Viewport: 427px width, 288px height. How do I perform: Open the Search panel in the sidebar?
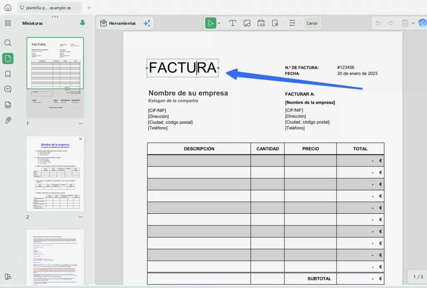point(8,43)
